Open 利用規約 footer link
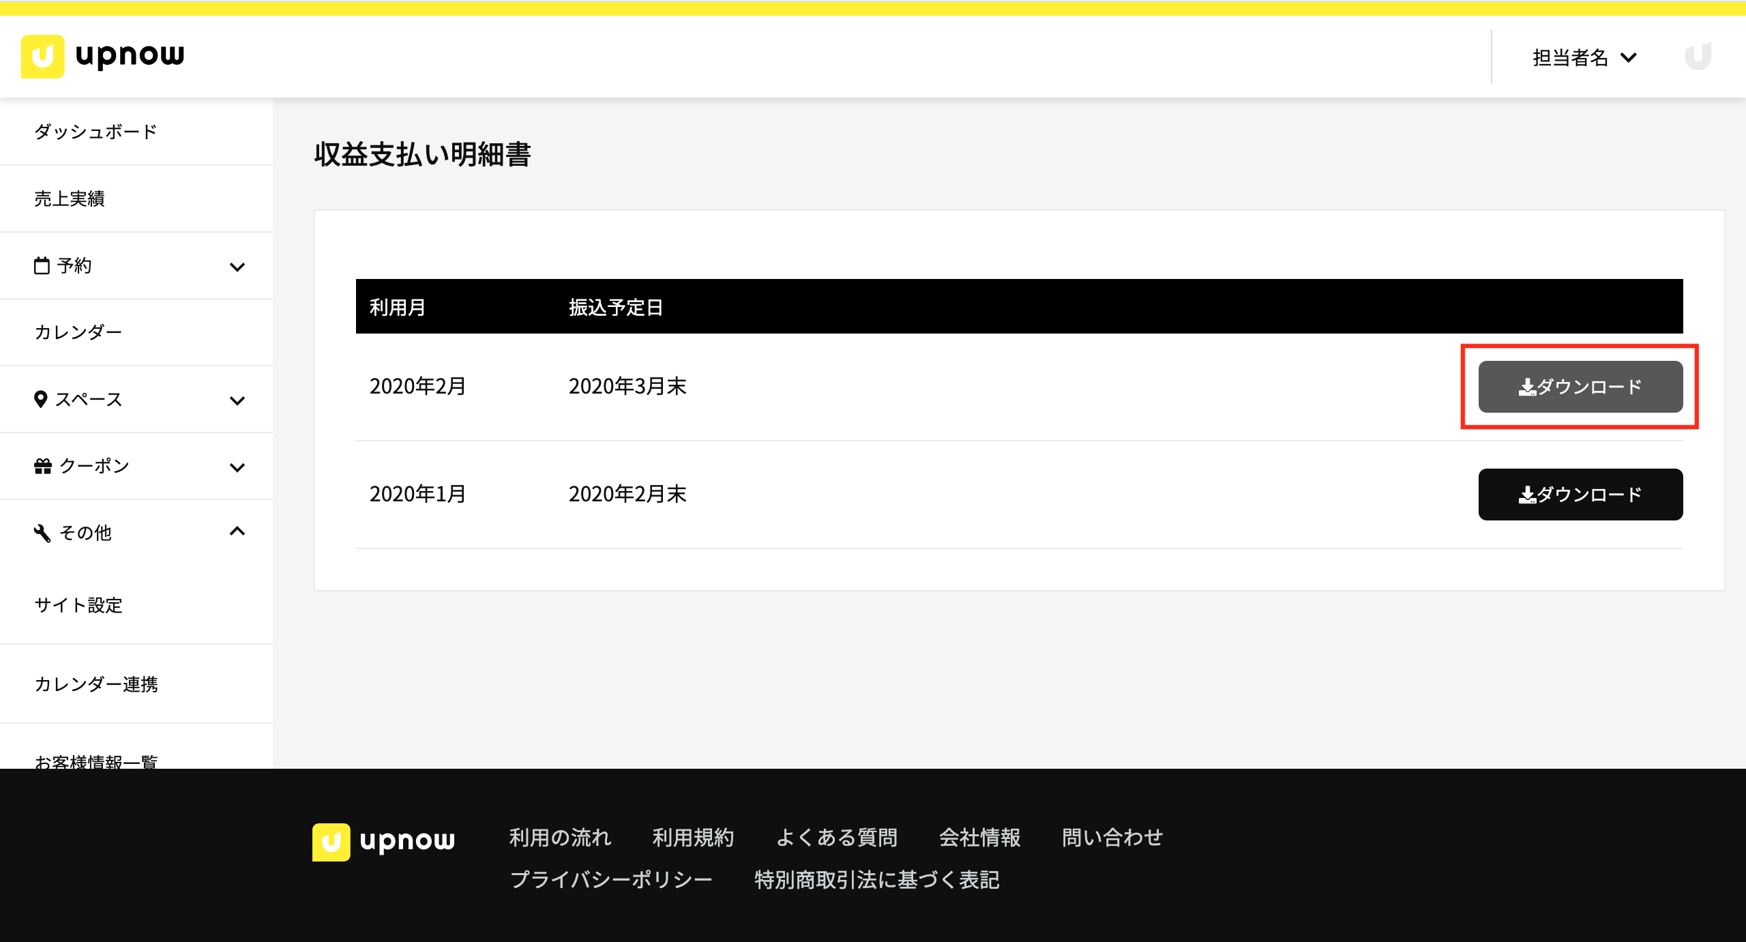Image resolution: width=1746 pixels, height=942 pixels. pos(693,838)
